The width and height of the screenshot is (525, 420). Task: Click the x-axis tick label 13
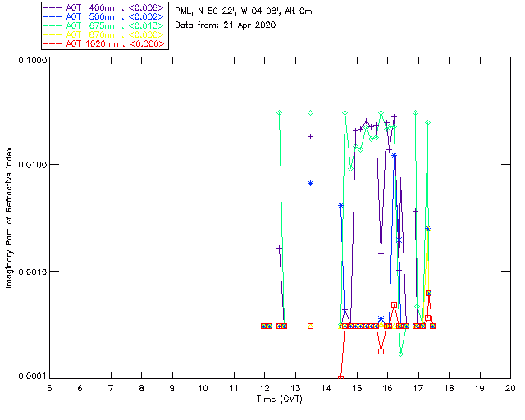tap(295, 388)
